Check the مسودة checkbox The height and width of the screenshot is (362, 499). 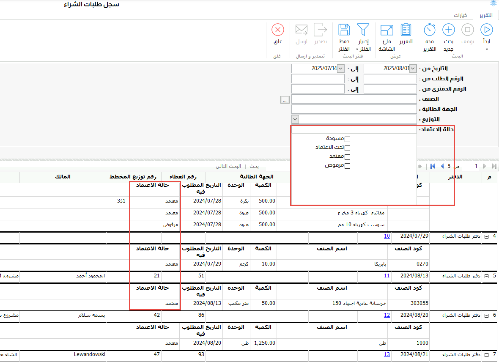348,139
